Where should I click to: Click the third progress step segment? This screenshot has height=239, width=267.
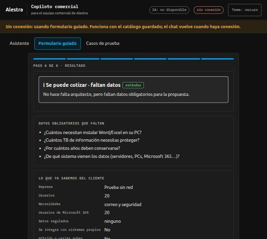pos(117,59)
